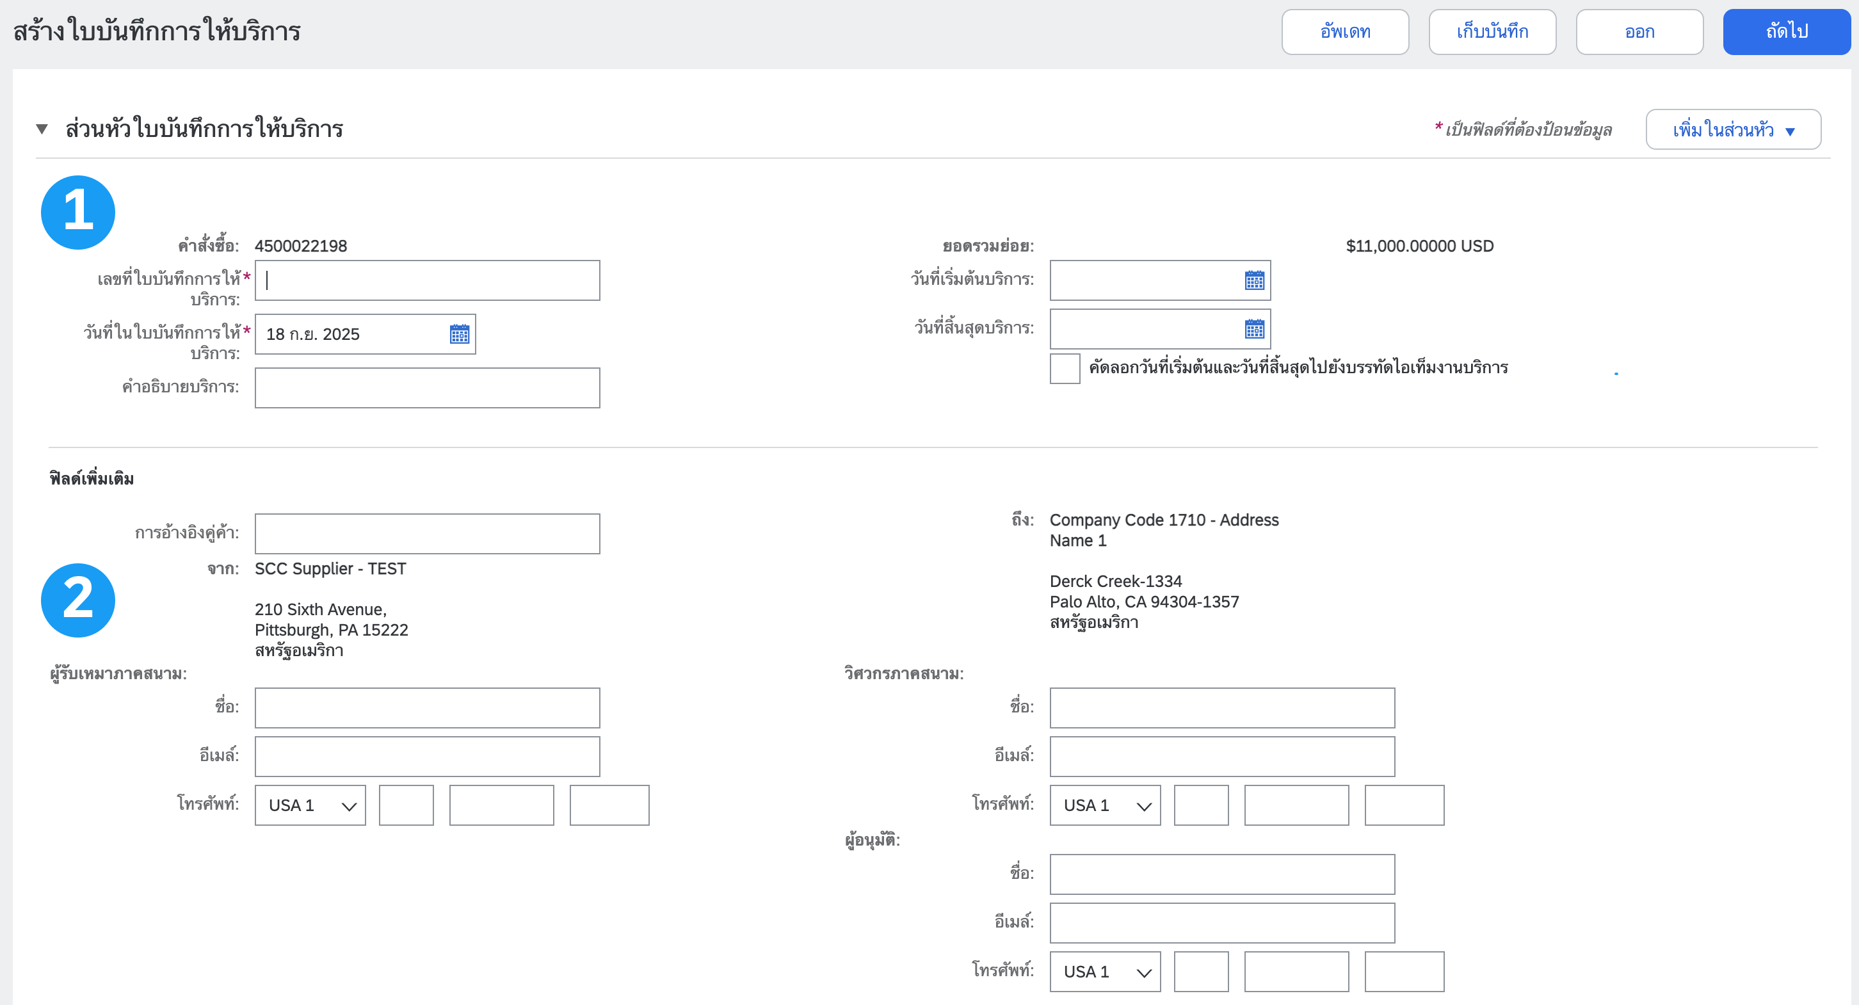Click the service description text field

click(427, 388)
